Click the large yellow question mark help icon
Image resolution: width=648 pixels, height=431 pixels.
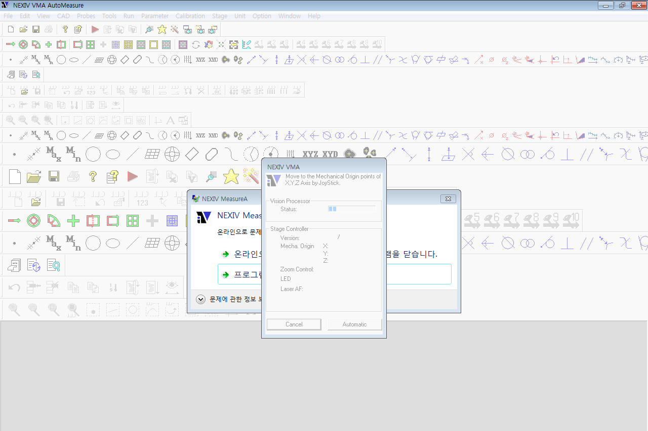[93, 176]
